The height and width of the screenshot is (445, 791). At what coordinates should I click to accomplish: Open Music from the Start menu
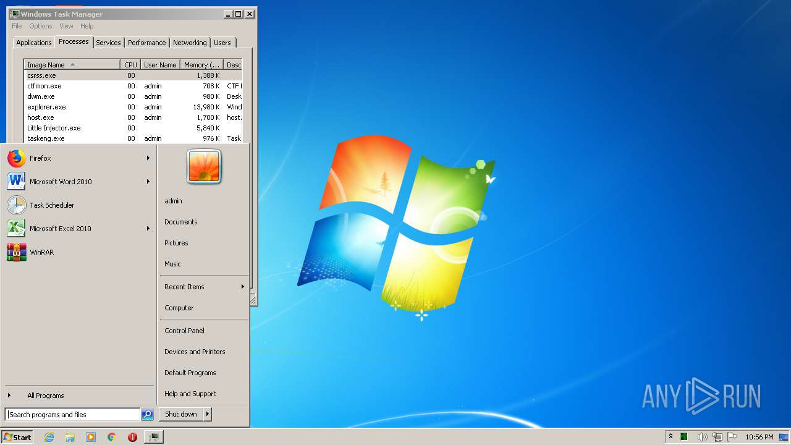tap(172, 264)
